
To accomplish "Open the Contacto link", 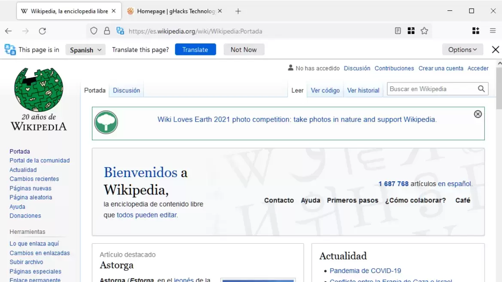I will 279,200.
